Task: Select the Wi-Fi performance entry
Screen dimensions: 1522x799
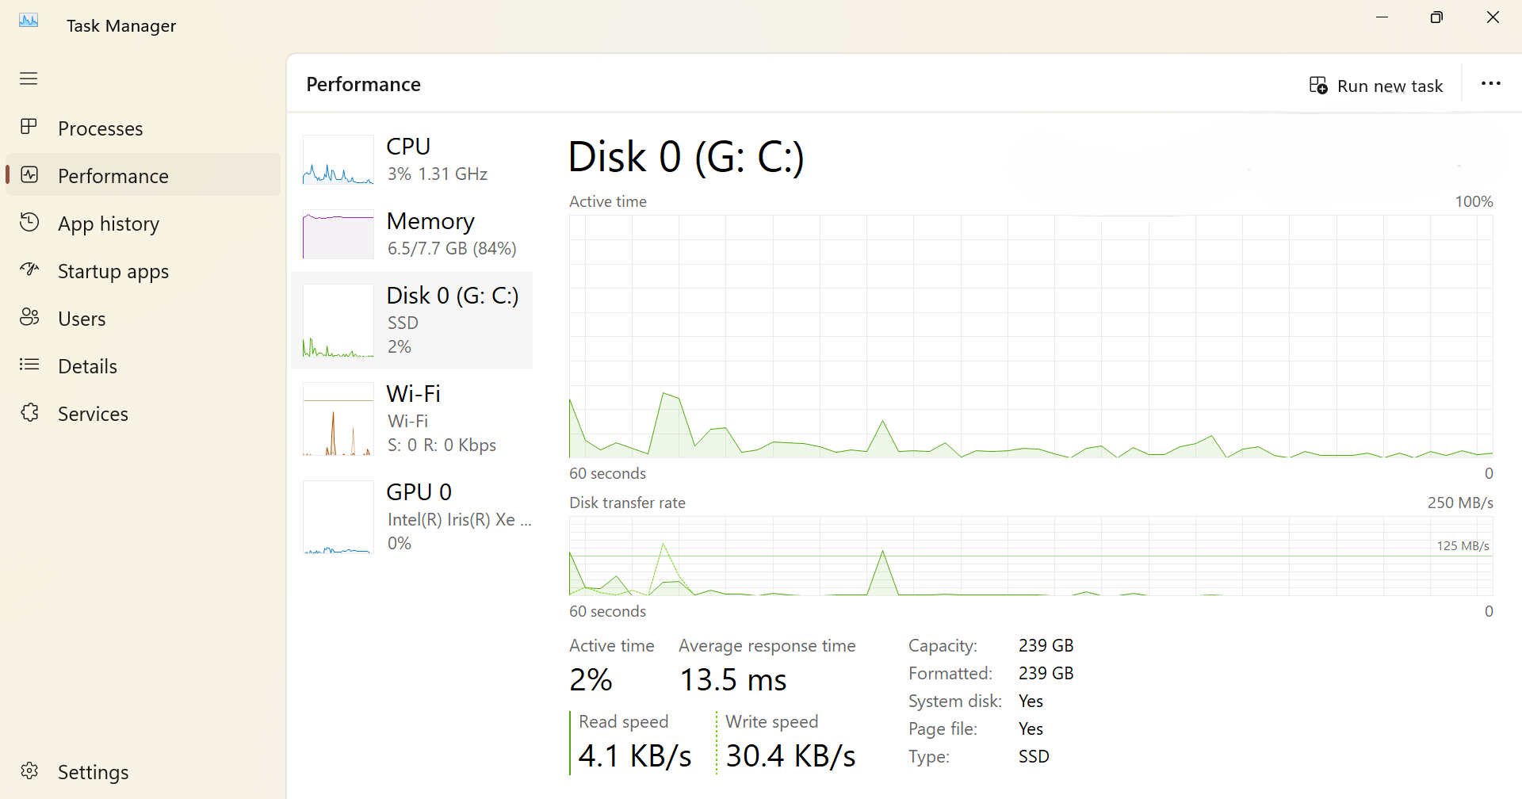Action: (x=412, y=419)
